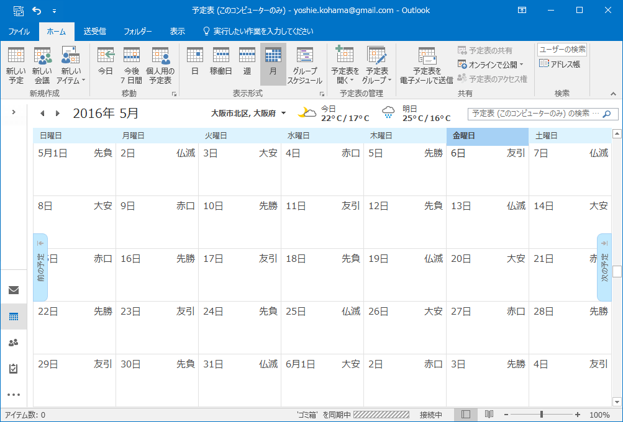Screen dimensions: 623x422
Task: Open the ファイル tab
Action: pos(19,32)
